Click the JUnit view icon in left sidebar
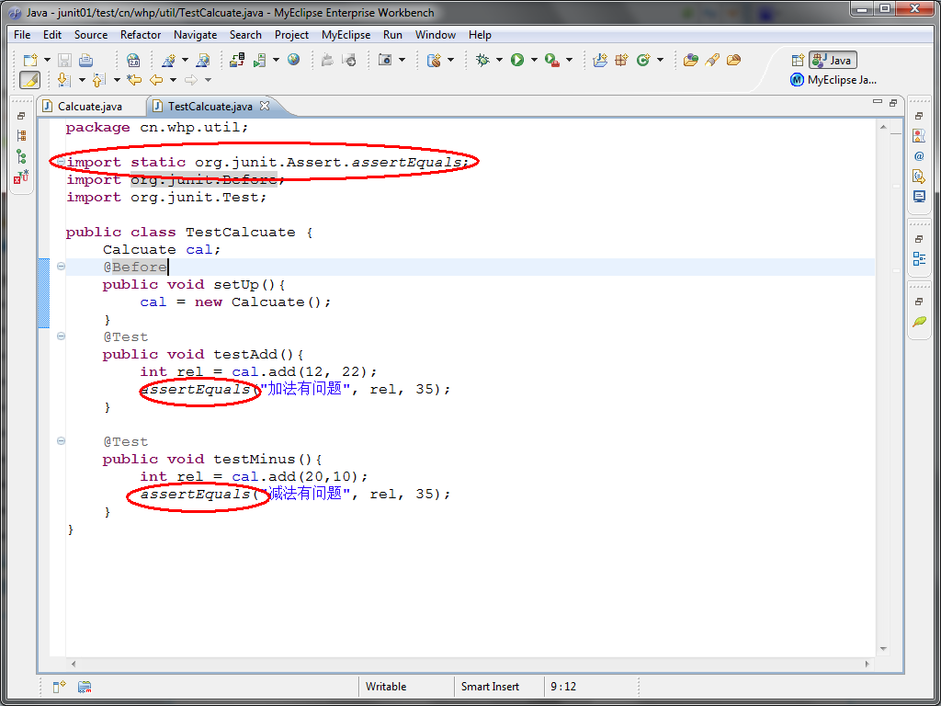 coord(22,177)
